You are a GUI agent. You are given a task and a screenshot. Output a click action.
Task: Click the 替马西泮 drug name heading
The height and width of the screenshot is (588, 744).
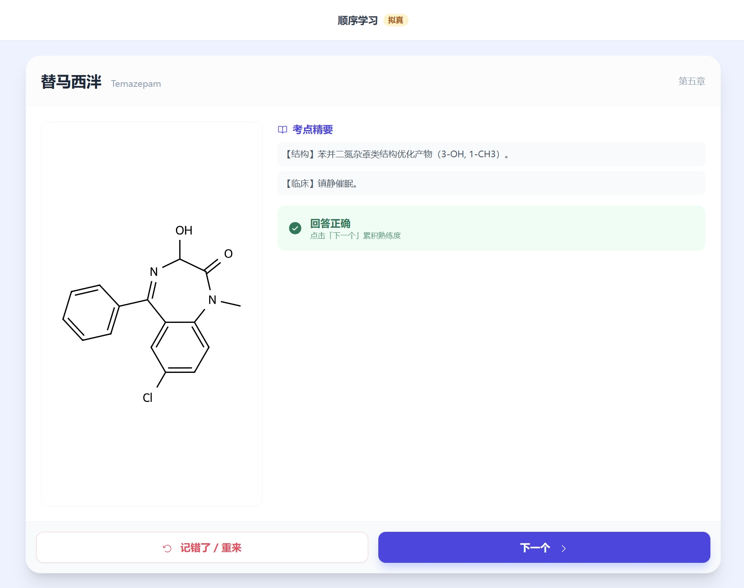[x=71, y=82]
